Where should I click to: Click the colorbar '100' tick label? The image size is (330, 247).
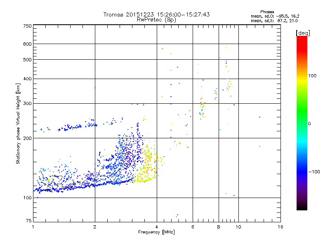click(x=312, y=76)
